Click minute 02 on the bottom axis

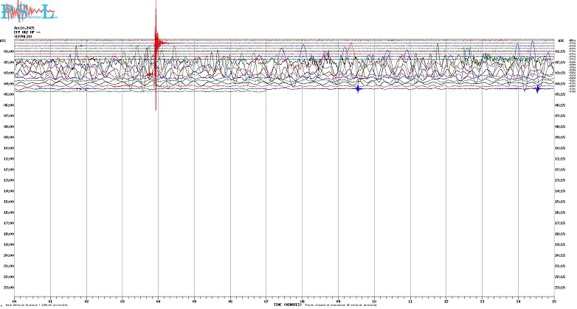(86, 302)
